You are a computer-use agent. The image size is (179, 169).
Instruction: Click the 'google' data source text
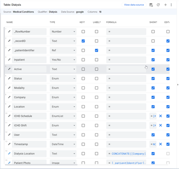pos(80,12)
